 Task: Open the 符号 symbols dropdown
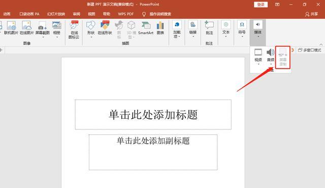(x=242, y=29)
